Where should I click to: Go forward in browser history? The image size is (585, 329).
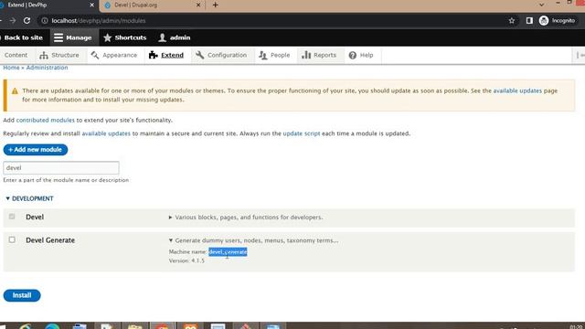(x=13, y=20)
